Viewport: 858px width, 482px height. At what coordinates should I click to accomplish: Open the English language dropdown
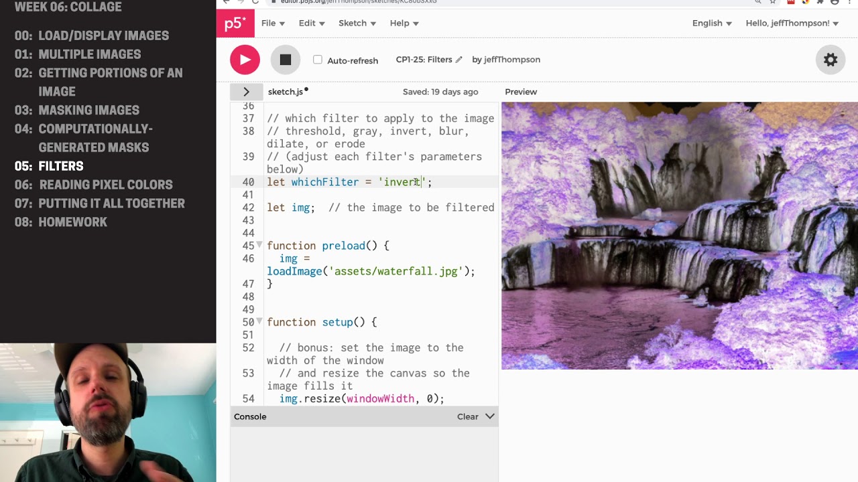(x=712, y=23)
